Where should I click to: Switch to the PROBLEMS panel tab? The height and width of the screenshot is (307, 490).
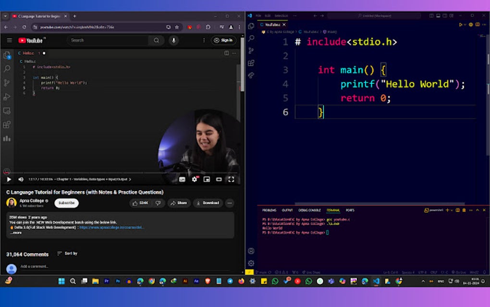[x=269, y=210]
